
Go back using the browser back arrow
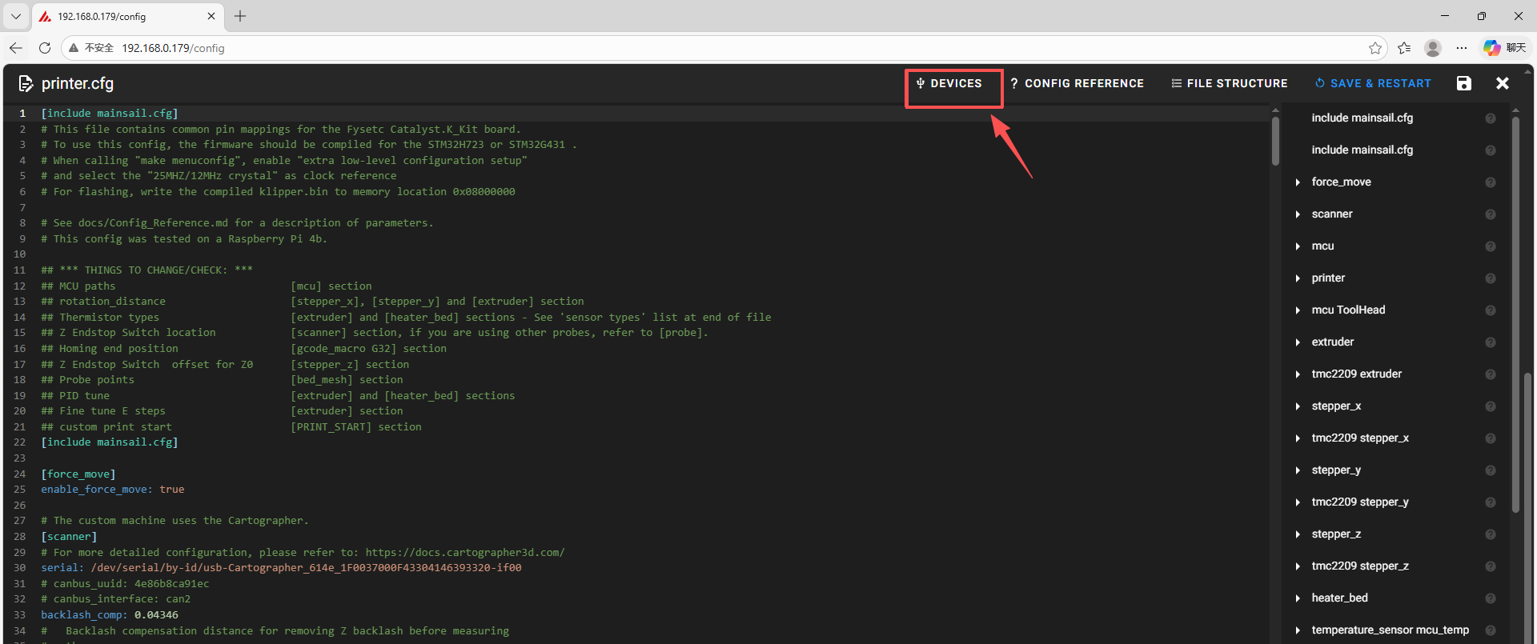pyautogui.click(x=16, y=48)
